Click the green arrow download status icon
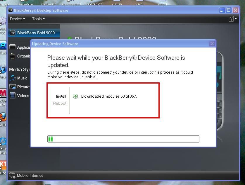The height and width of the screenshot is (185, 245). [75, 96]
